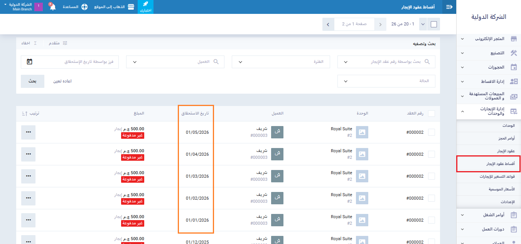Open the selection dropdown arrow beside top checkbox

coord(423,24)
